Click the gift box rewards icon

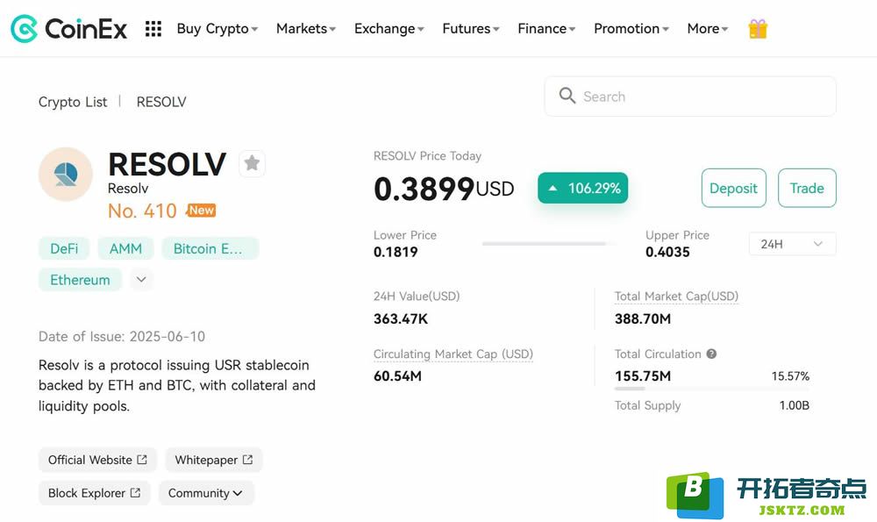coord(758,29)
